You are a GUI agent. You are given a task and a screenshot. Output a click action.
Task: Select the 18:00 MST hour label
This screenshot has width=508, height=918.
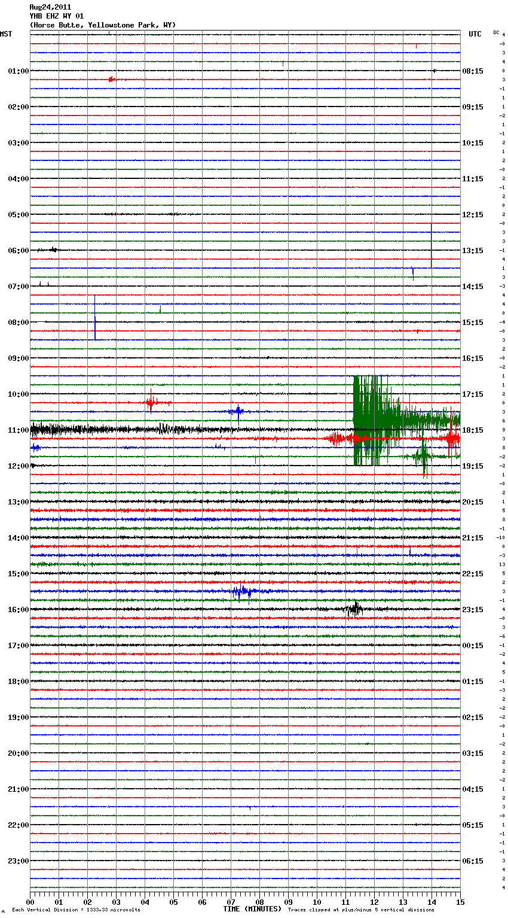click(x=18, y=682)
